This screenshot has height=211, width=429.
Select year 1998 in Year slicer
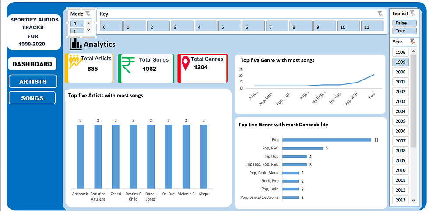401,52
